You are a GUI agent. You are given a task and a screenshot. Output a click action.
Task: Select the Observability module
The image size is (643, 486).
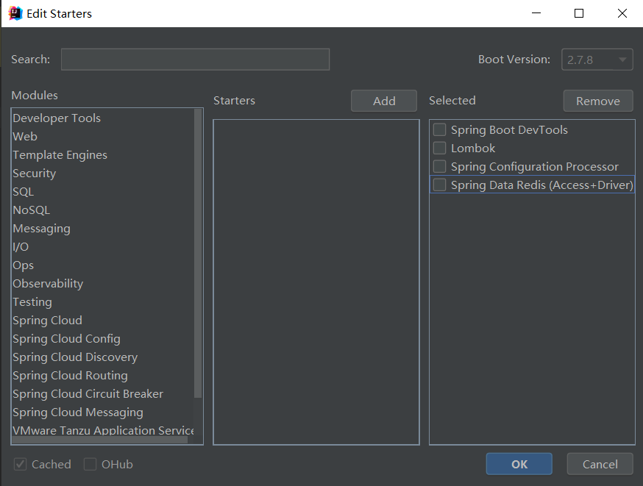point(102,284)
